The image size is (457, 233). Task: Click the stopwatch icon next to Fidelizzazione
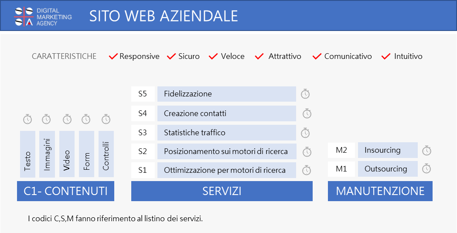[305, 94]
